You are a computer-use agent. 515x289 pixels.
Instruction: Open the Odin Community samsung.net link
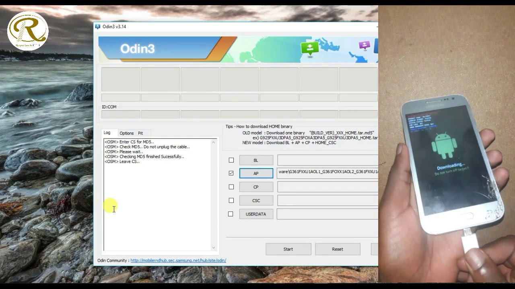click(178, 261)
